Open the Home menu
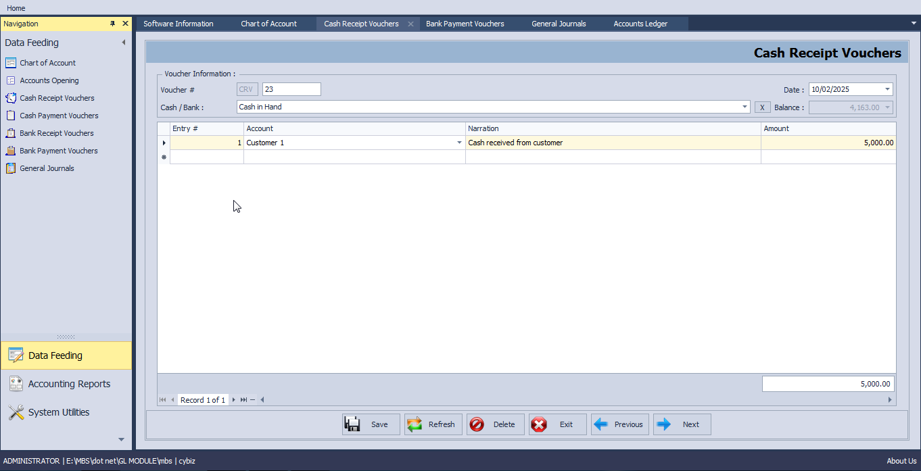Image resolution: width=921 pixels, height=471 pixels. [x=16, y=8]
